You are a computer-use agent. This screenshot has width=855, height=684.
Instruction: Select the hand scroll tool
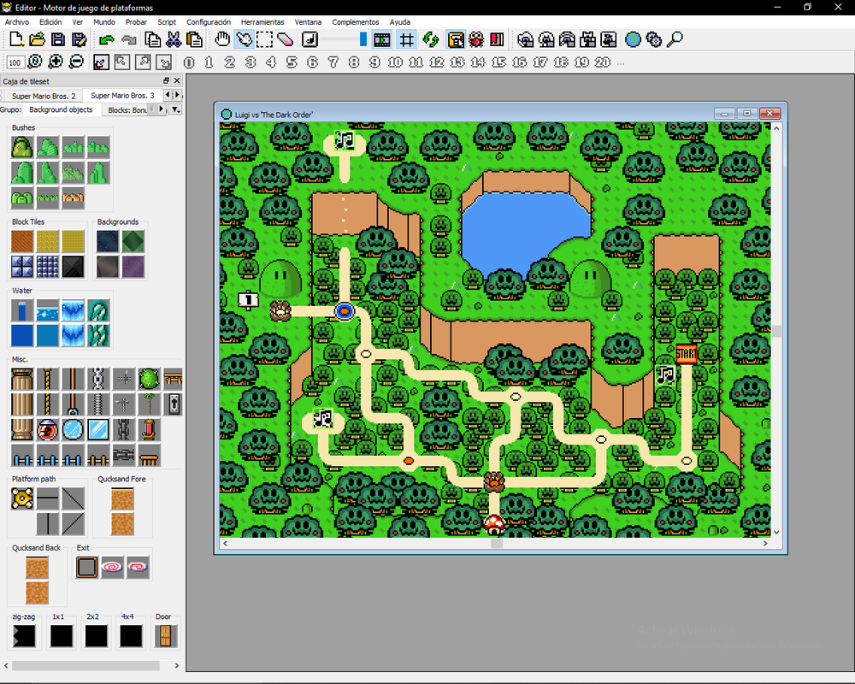coord(222,39)
